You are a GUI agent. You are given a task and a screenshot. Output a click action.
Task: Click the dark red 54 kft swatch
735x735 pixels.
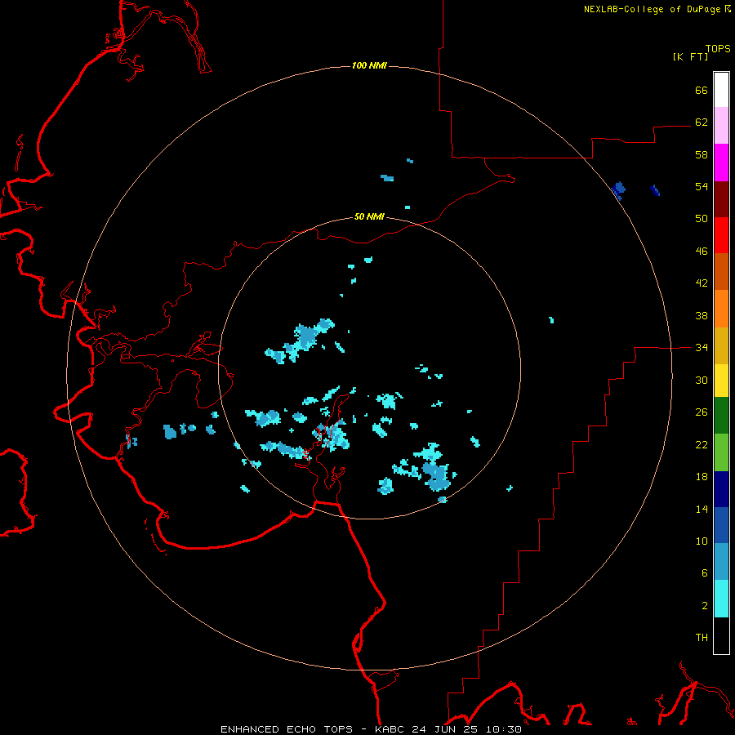(x=721, y=198)
